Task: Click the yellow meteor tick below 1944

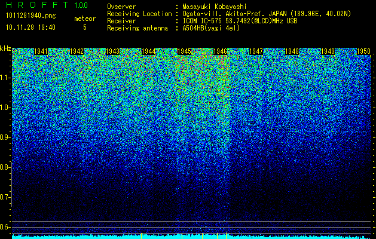Action: coord(142,236)
